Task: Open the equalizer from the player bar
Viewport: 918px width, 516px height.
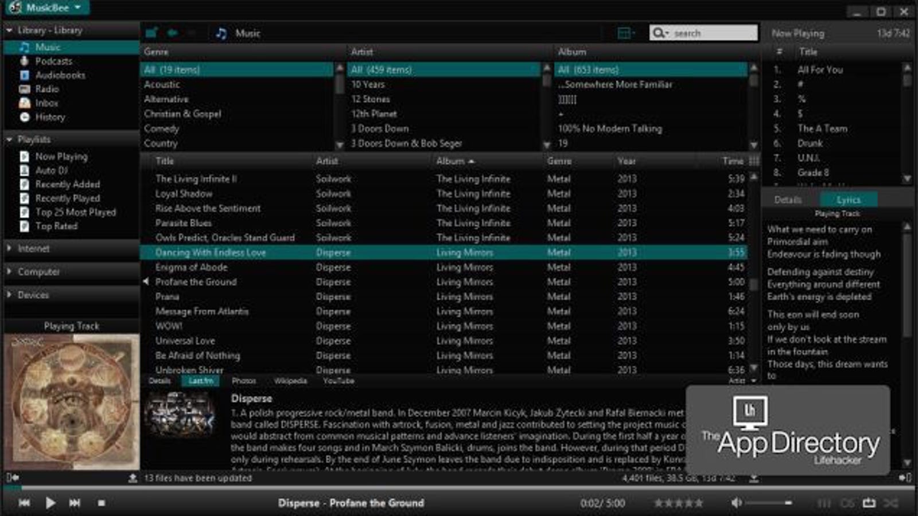Action: (x=824, y=503)
